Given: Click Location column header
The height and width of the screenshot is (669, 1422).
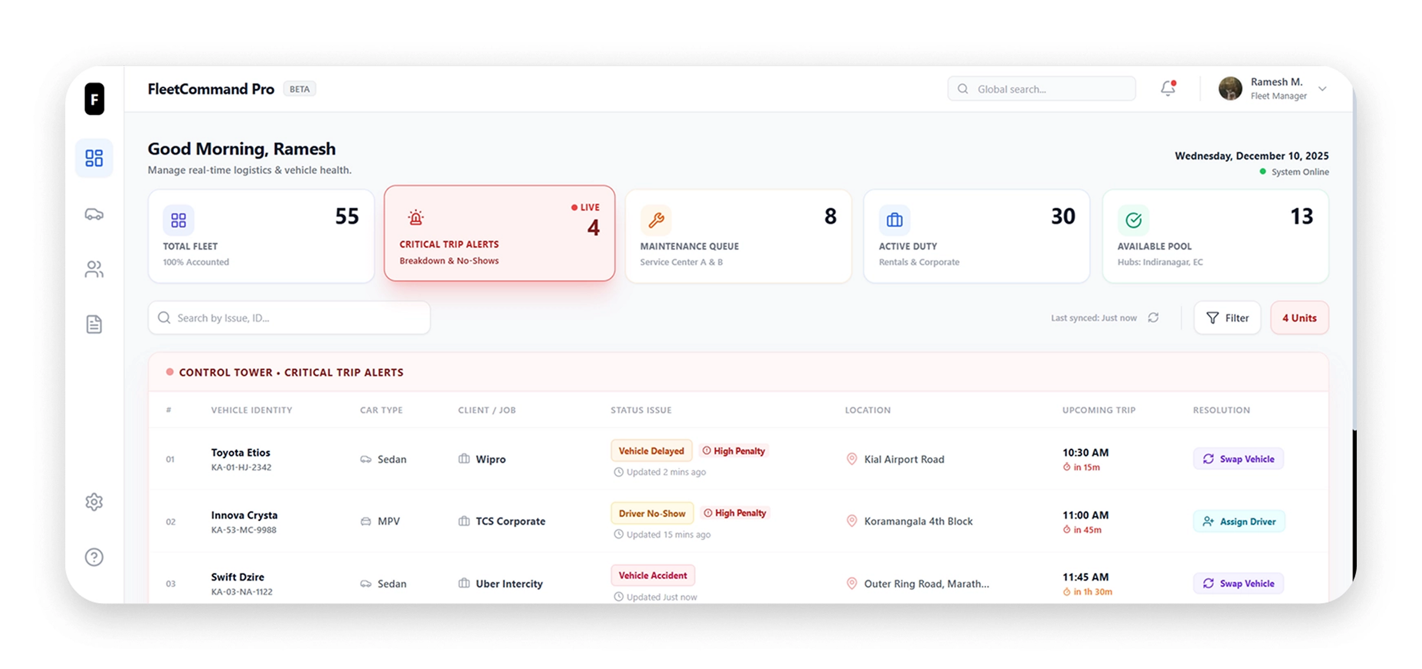Looking at the screenshot, I should pos(868,410).
